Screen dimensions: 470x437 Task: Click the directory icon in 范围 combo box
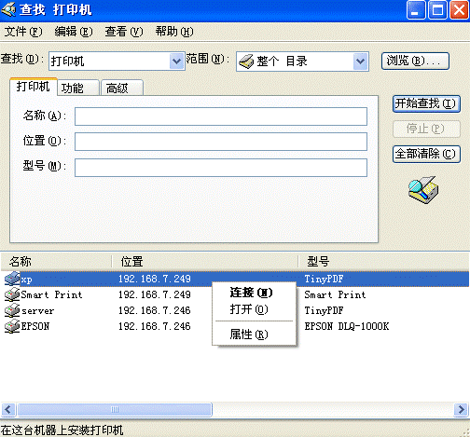click(x=246, y=61)
